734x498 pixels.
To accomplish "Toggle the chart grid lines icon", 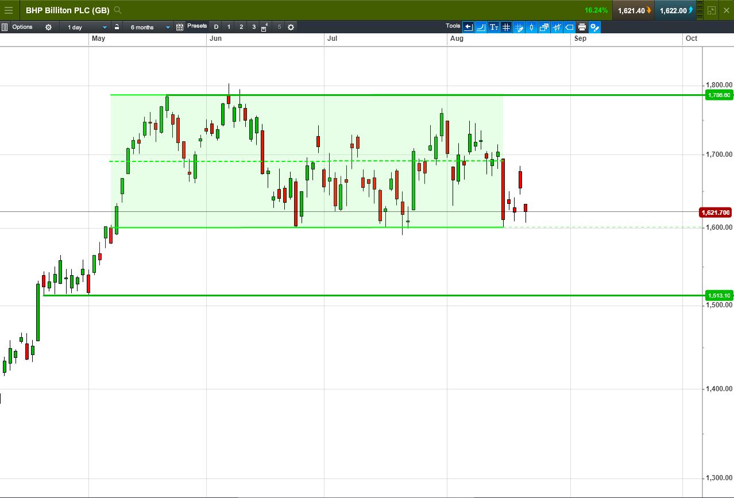I will click(506, 27).
